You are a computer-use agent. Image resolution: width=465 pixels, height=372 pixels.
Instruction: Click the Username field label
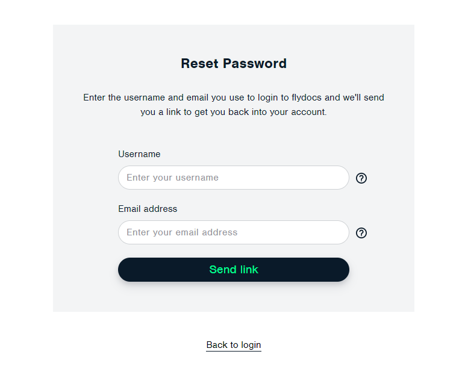139,154
